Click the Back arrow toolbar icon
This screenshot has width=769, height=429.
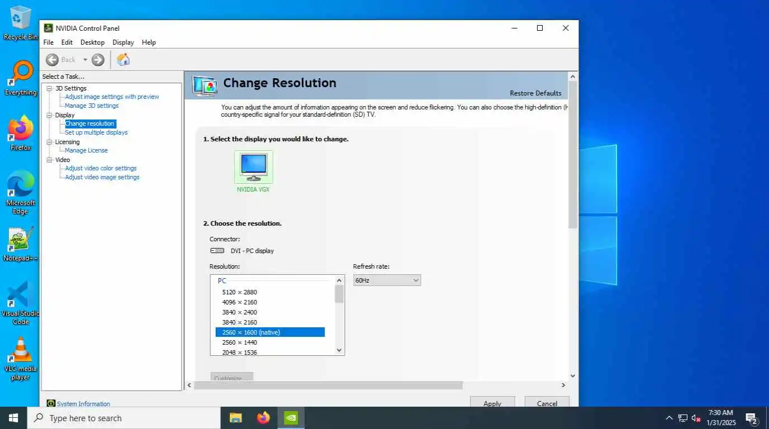tap(52, 60)
